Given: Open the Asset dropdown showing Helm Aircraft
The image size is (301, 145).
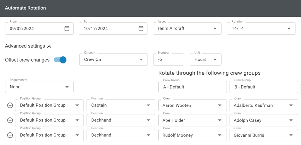Looking at the screenshot, I should 187,29.
